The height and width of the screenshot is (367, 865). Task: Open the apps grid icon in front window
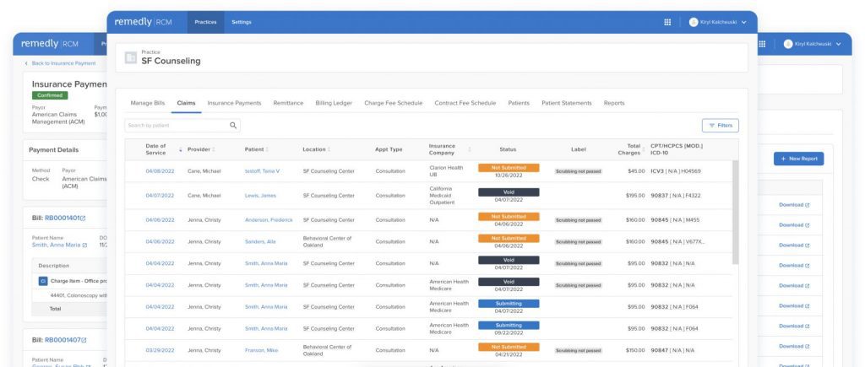pos(667,22)
